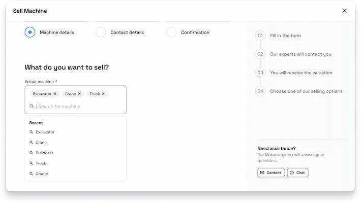Image resolution: width=361 pixels, height=203 pixels.
Task: Remove the Truck tag chip
Action: click(103, 93)
